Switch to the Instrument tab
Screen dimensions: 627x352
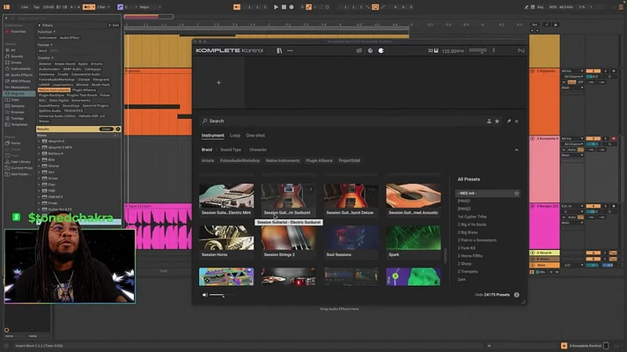[x=213, y=136]
